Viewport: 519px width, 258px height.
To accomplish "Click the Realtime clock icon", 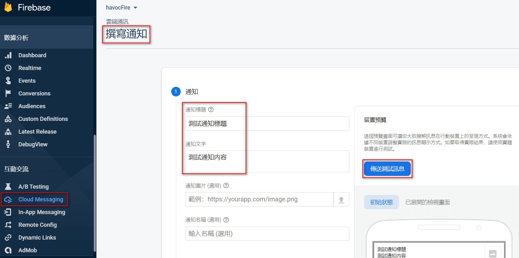I will pyautogui.click(x=8, y=68).
